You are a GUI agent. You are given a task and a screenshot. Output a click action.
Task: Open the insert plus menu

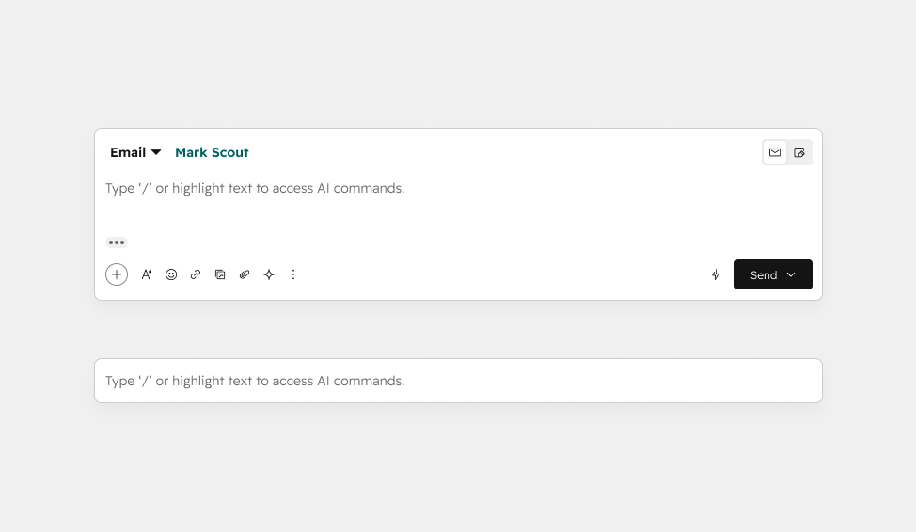tap(117, 274)
